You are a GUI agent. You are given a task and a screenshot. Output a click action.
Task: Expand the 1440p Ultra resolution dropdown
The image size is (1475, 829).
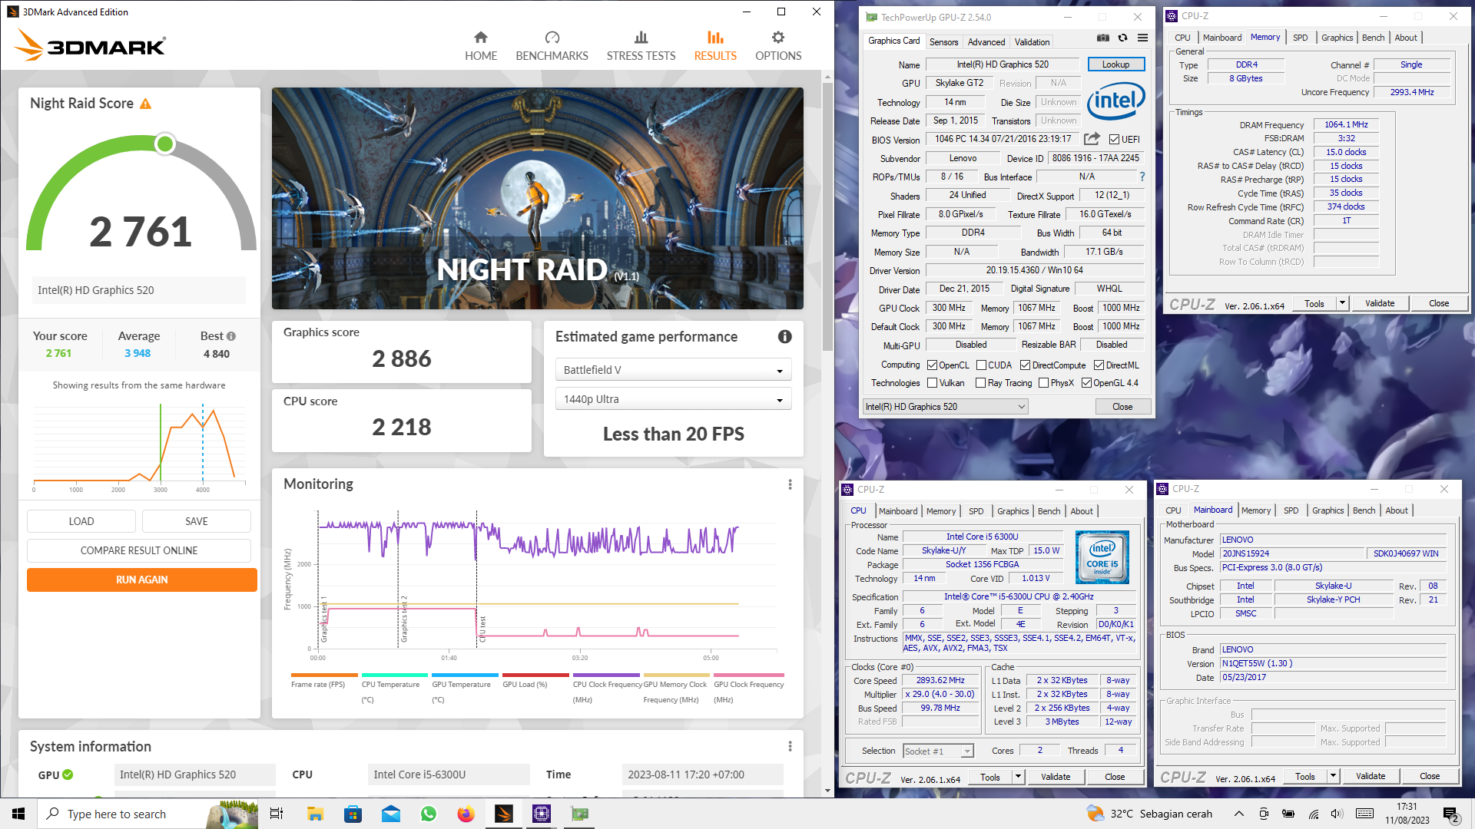[673, 399]
